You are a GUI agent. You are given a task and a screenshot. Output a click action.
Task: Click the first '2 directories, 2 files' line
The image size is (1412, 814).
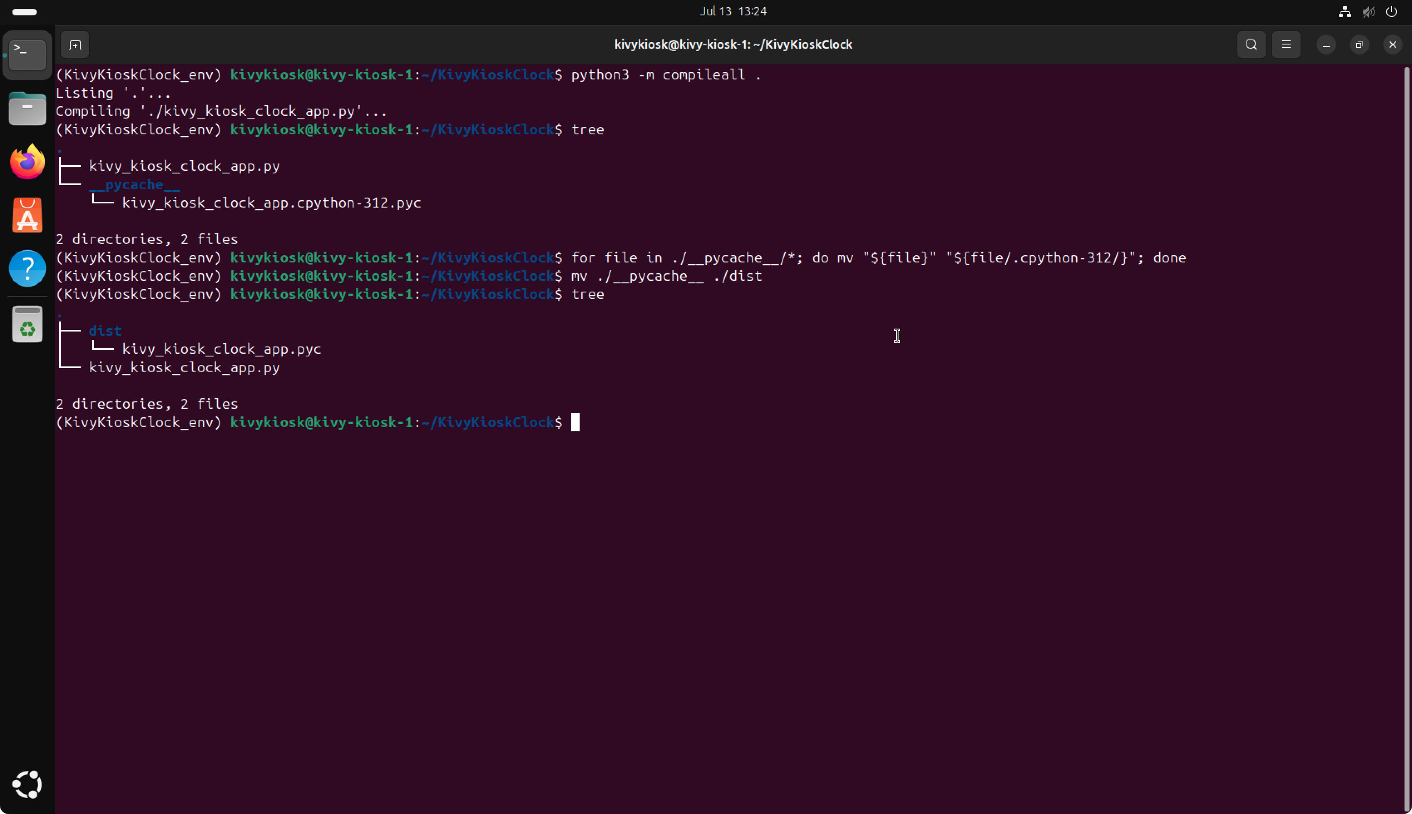(x=147, y=239)
